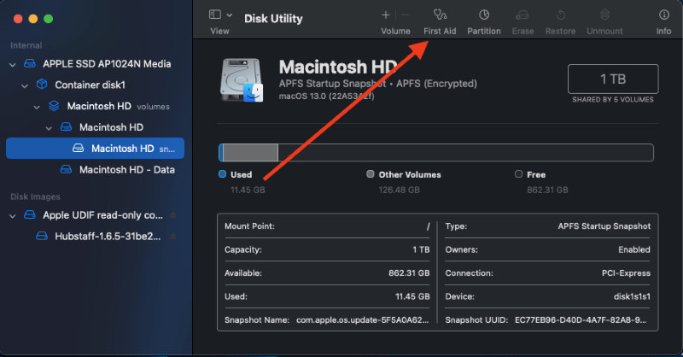
Task: Click the 'Disk Images' sidebar header
Action: coord(35,196)
